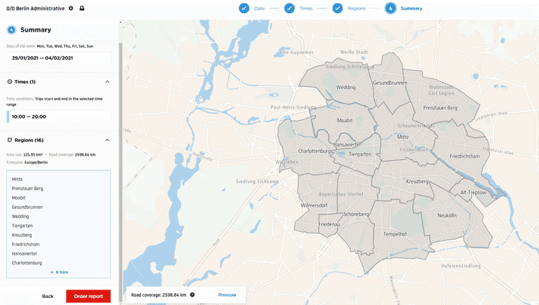The image size is (539, 305).
Task: Click the Summary step number icon
Action: coord(390,8)
